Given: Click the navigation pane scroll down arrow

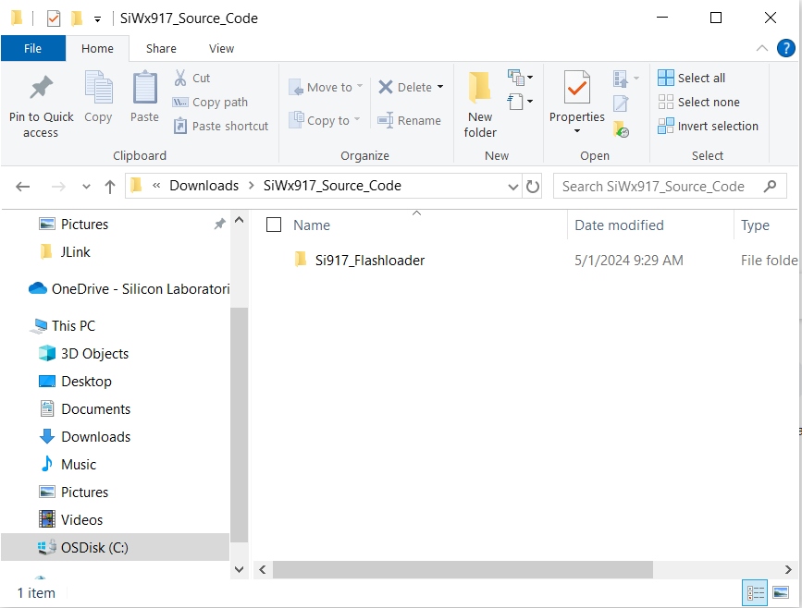Looking at the screenshot, I should (x=239, y=568).
